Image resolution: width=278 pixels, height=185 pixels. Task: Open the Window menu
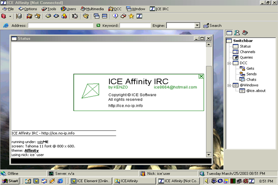(x=136, y=9)
